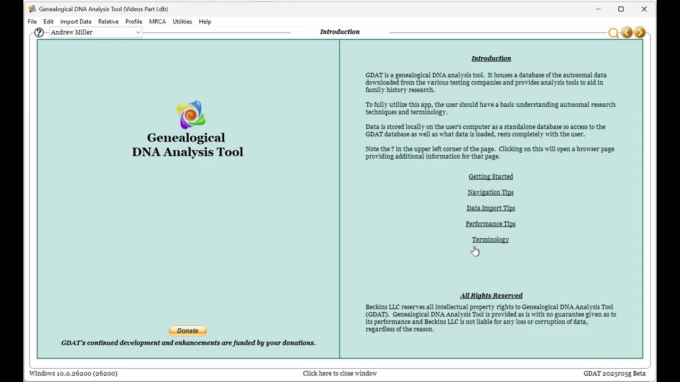This screenshot has height=382, width=680.
Task: Click the app icon in the title bar
Action: 32,9
